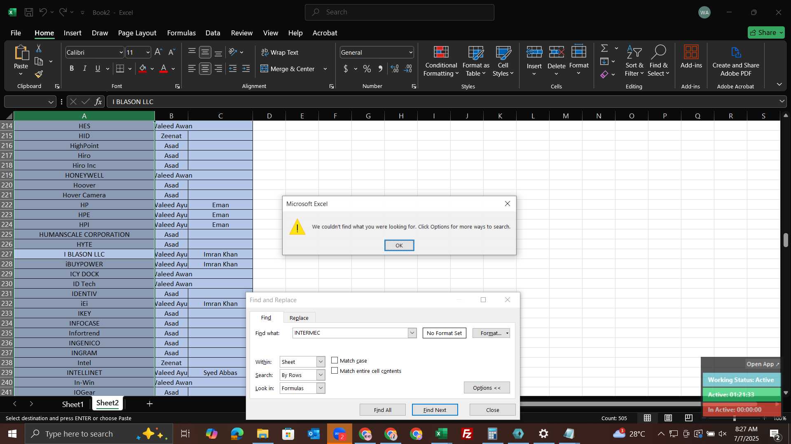Open the font name Calibri dropdown
This screenshot has width=791, height=444.
pos(121,52)
